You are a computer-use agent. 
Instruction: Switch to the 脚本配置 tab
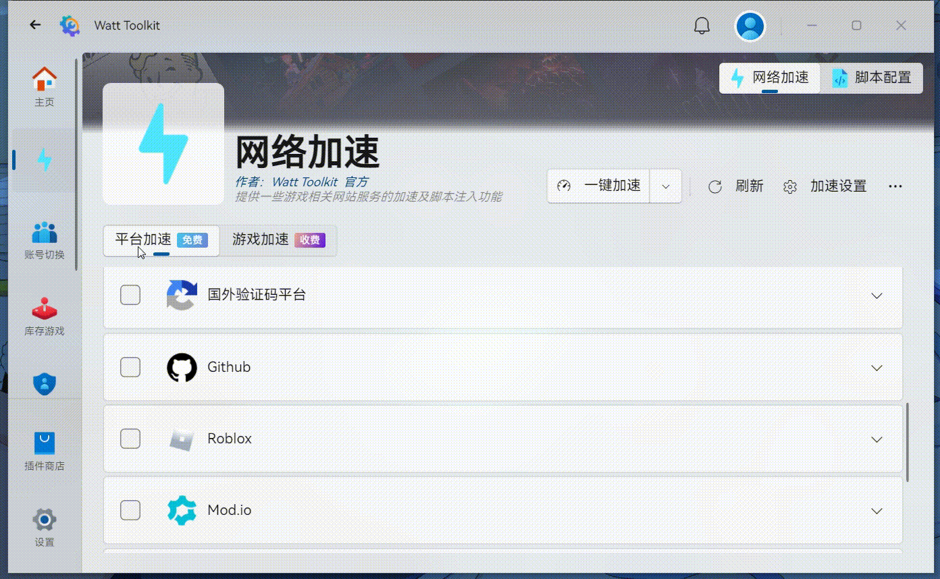click(x=872, y=78)
